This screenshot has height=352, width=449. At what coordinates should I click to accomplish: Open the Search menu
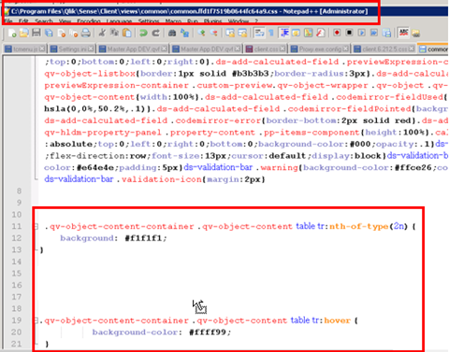[43, 21]
